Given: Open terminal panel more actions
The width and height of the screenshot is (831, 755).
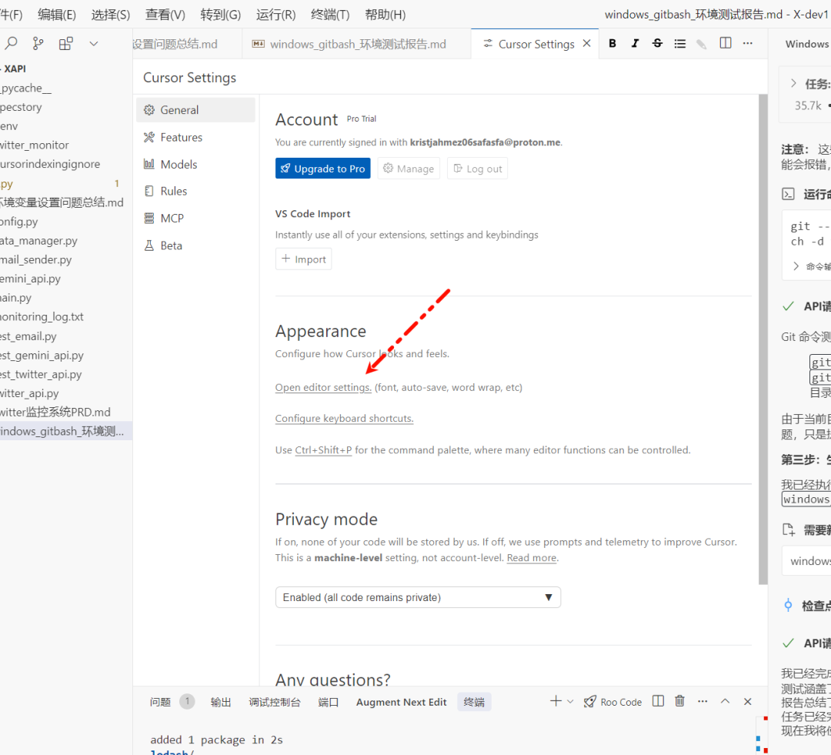Looking at the screenshot, I should tap(703, 701).
